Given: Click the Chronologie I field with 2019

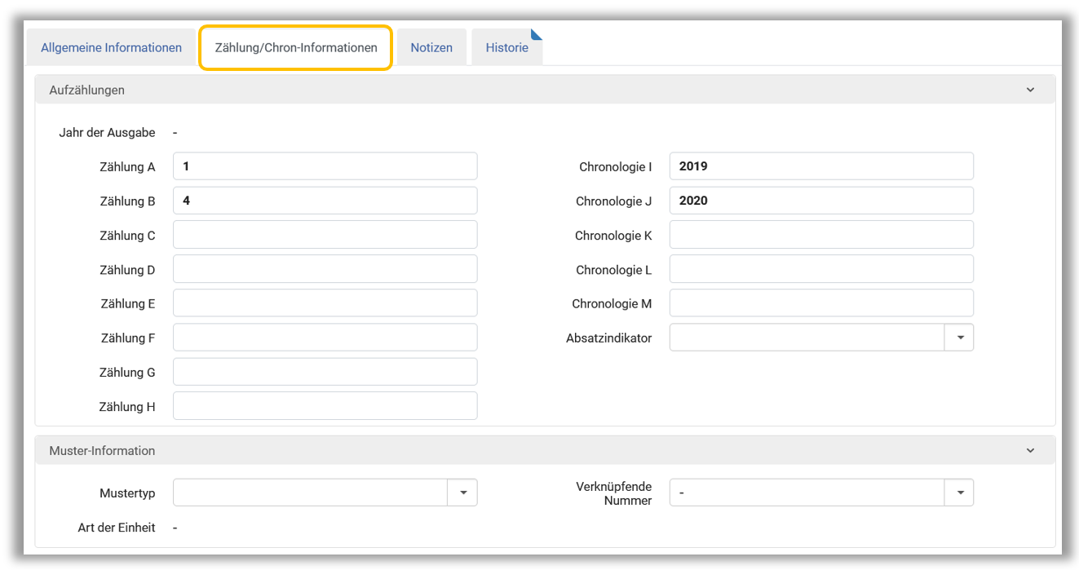Looking at the screenshot, I should (x=820, y=166).
